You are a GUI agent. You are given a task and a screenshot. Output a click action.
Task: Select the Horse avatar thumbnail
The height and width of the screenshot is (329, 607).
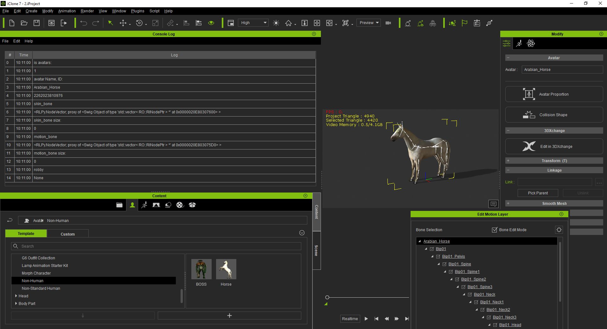[x=226, y=269]
